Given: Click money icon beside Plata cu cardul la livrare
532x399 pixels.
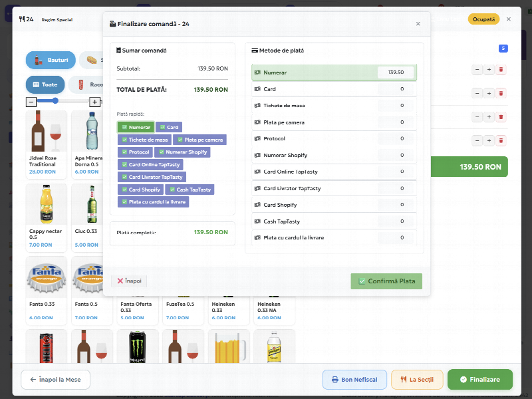Looking at the screenshot, I should click(257, 238).
